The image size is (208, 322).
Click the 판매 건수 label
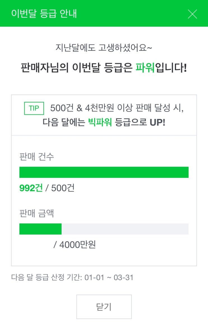point(36,157)
